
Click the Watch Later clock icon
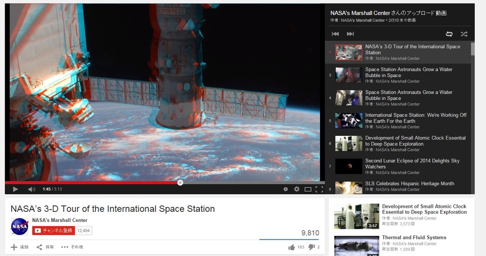point(285,189)
